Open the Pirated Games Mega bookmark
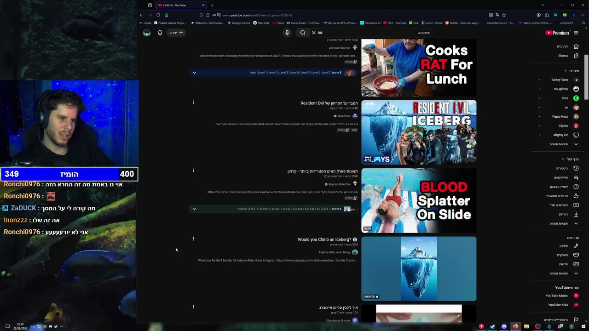Image resolution: width=589 pixels, height=331 pixels. (x=170, y=23)
